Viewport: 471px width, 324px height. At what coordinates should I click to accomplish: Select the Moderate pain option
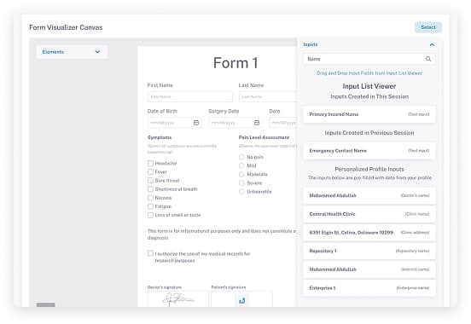click(241, 175)
